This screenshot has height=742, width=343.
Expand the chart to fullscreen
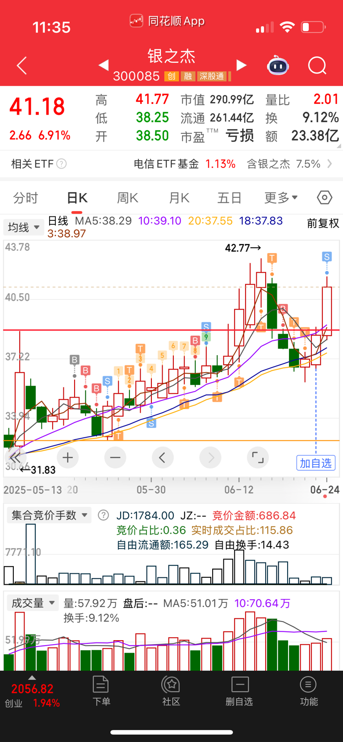[258, 458]
